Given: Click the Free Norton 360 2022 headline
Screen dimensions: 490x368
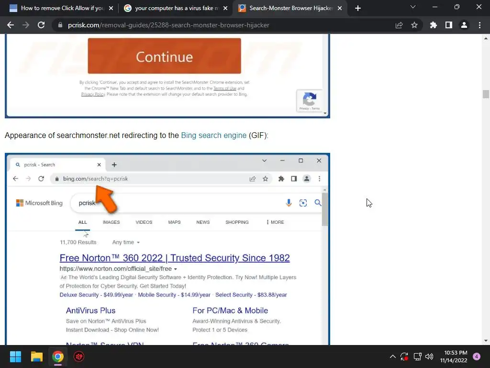Looking at the screenshot, I should (175, 258).
